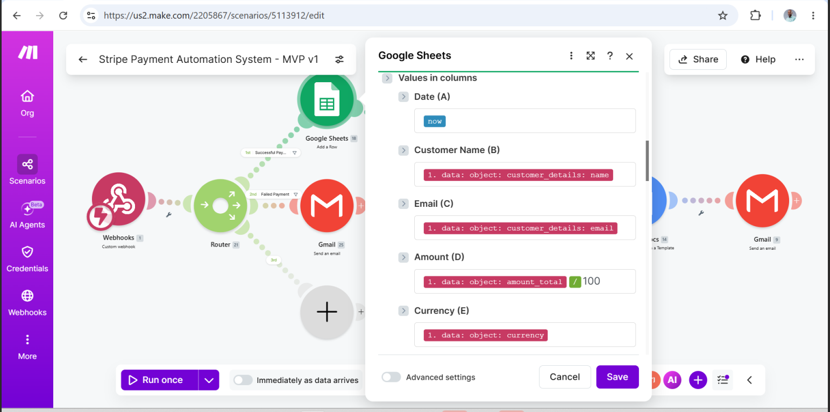
Task: Click the Amount (D) input field
Action: tap(525, 281)
